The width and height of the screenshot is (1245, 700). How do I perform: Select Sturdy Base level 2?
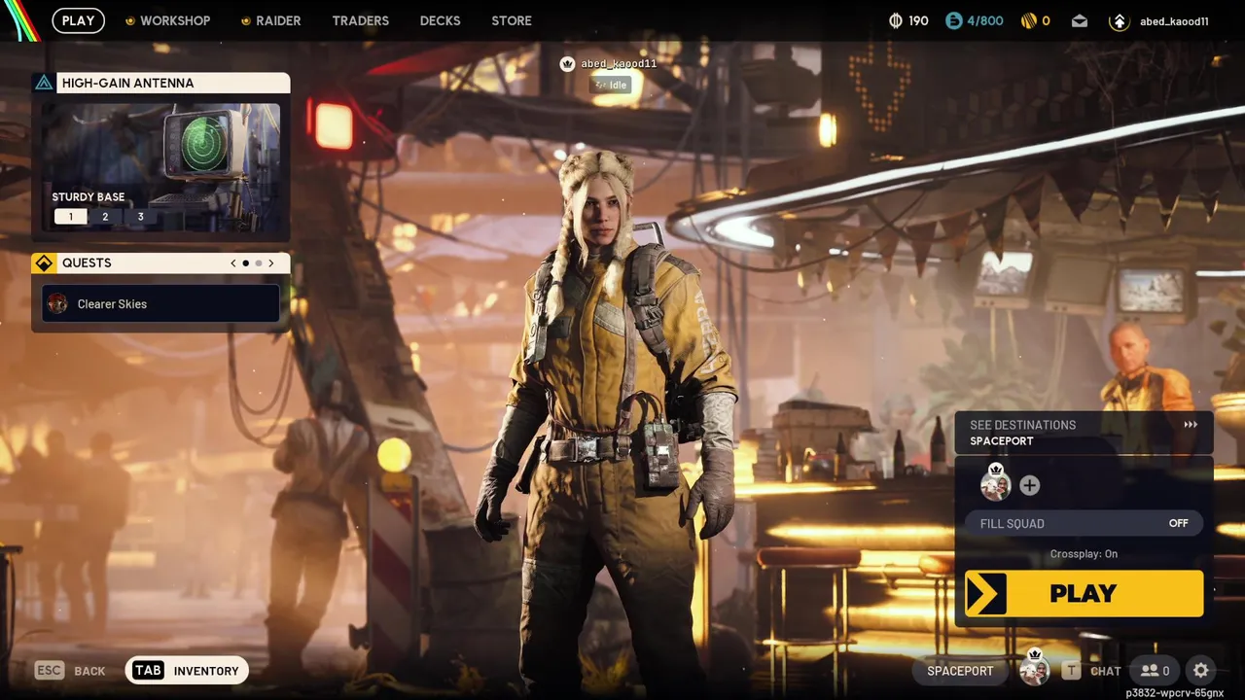coord(105,217)
